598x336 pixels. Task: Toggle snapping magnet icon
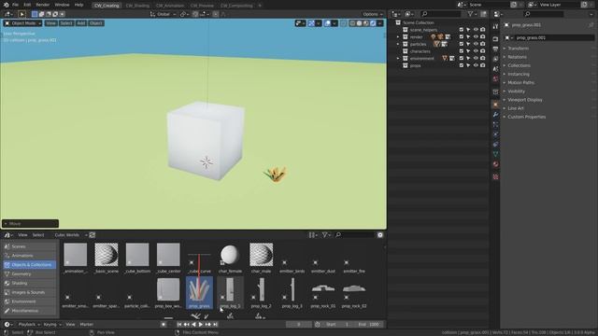pyautogui.click(x=195, y=14)
